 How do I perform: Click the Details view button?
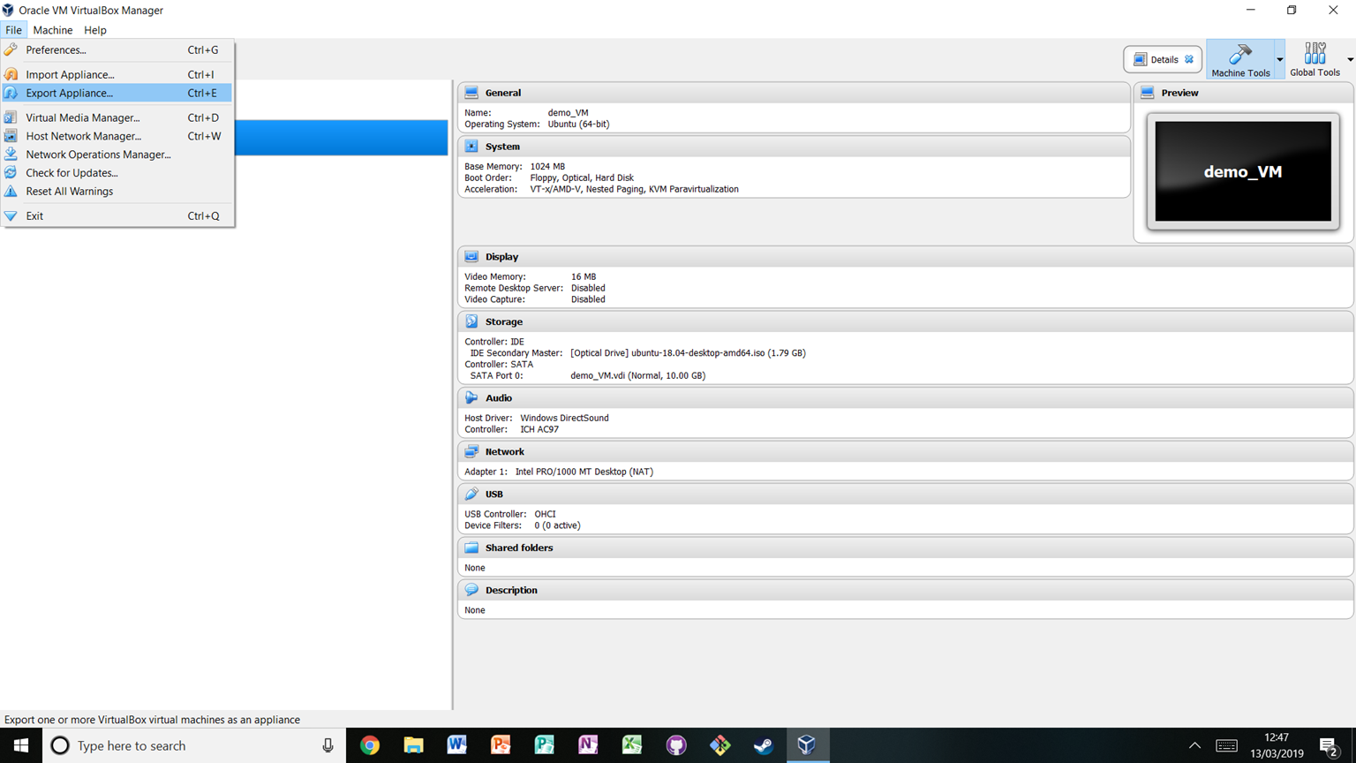pos(1161,58)
